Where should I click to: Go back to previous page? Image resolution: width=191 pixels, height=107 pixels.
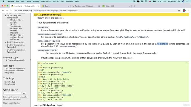click(x=3, y=11)
